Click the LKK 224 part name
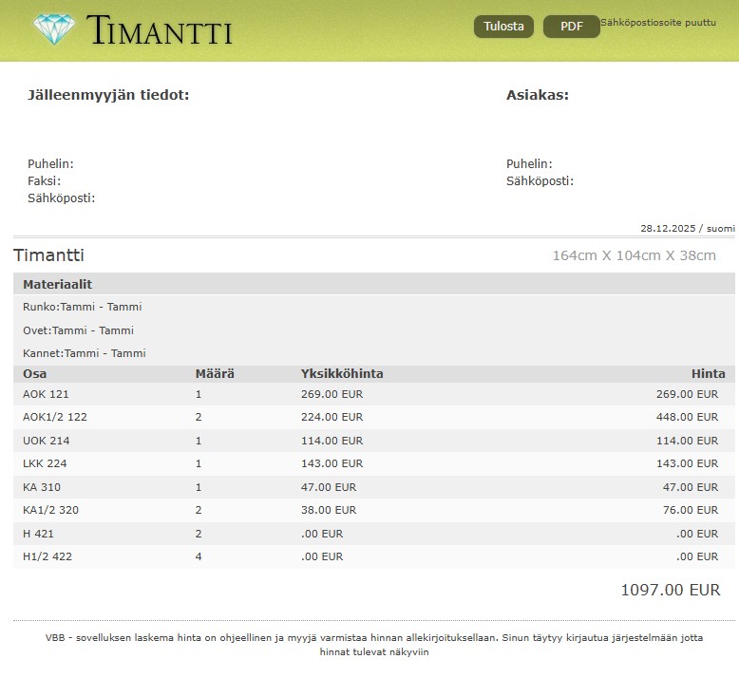739x678 pixels. click(x=45, y=463)
